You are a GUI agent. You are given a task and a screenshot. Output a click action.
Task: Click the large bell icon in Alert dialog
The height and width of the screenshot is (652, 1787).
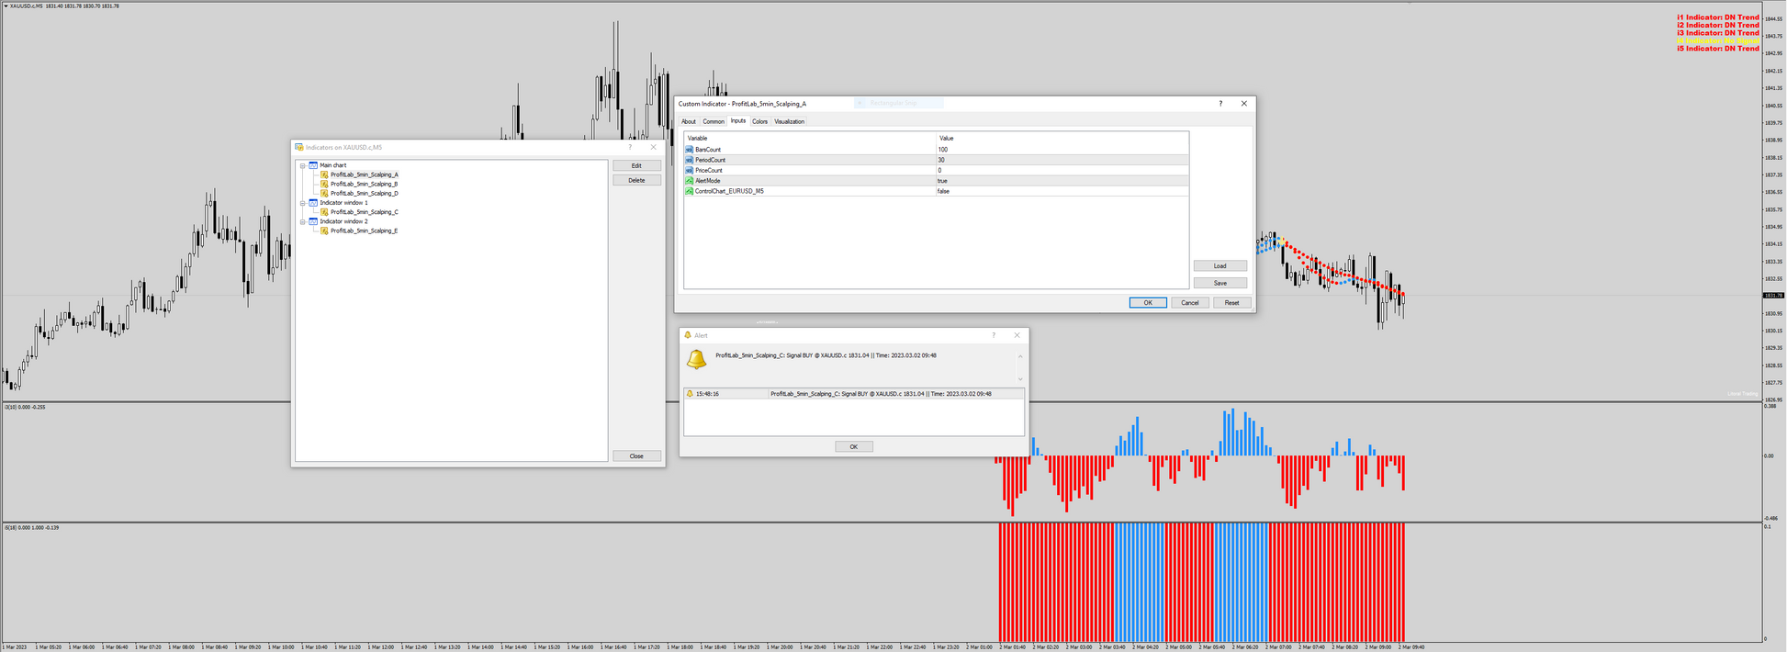[x=697, y=359]
